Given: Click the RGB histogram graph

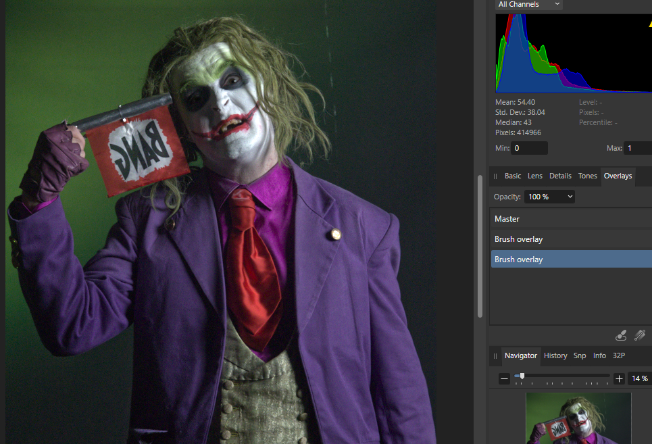Looking at the screenshot, I should (x=574, y=53).
